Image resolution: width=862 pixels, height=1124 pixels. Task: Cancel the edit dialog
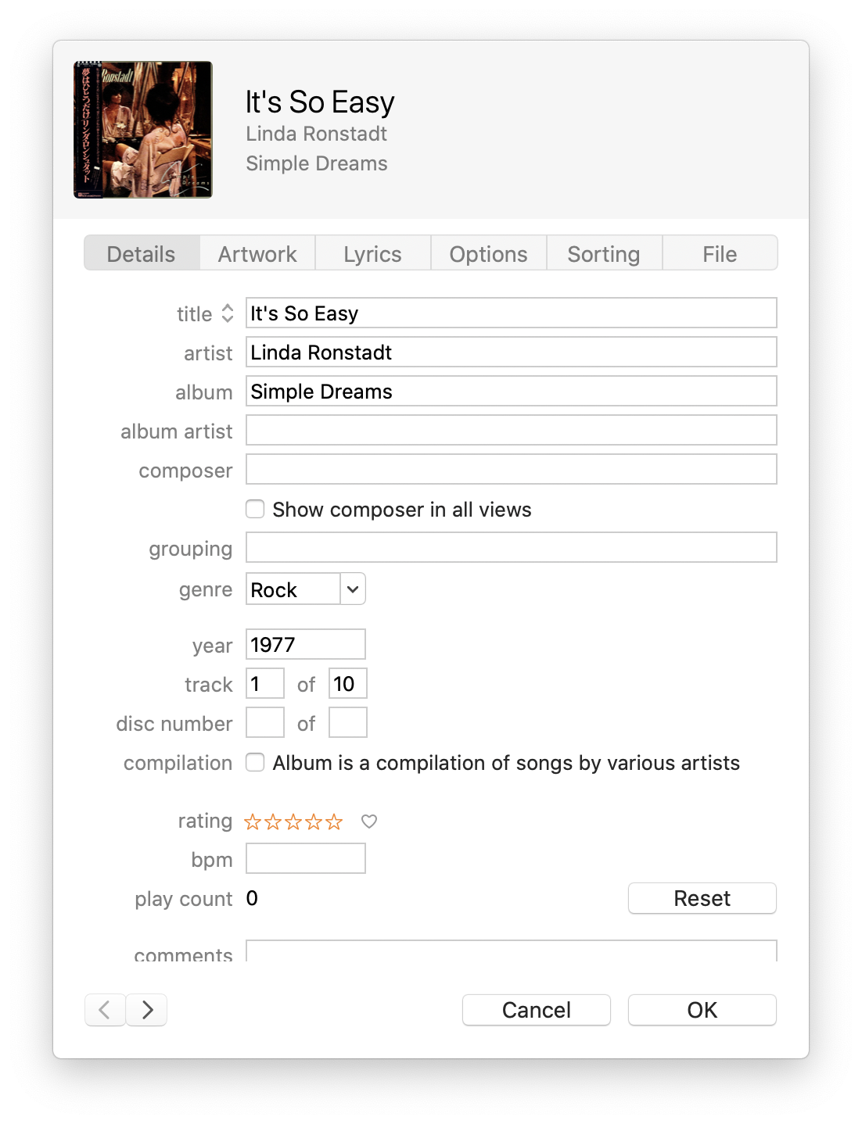(x=536, y=1010)
